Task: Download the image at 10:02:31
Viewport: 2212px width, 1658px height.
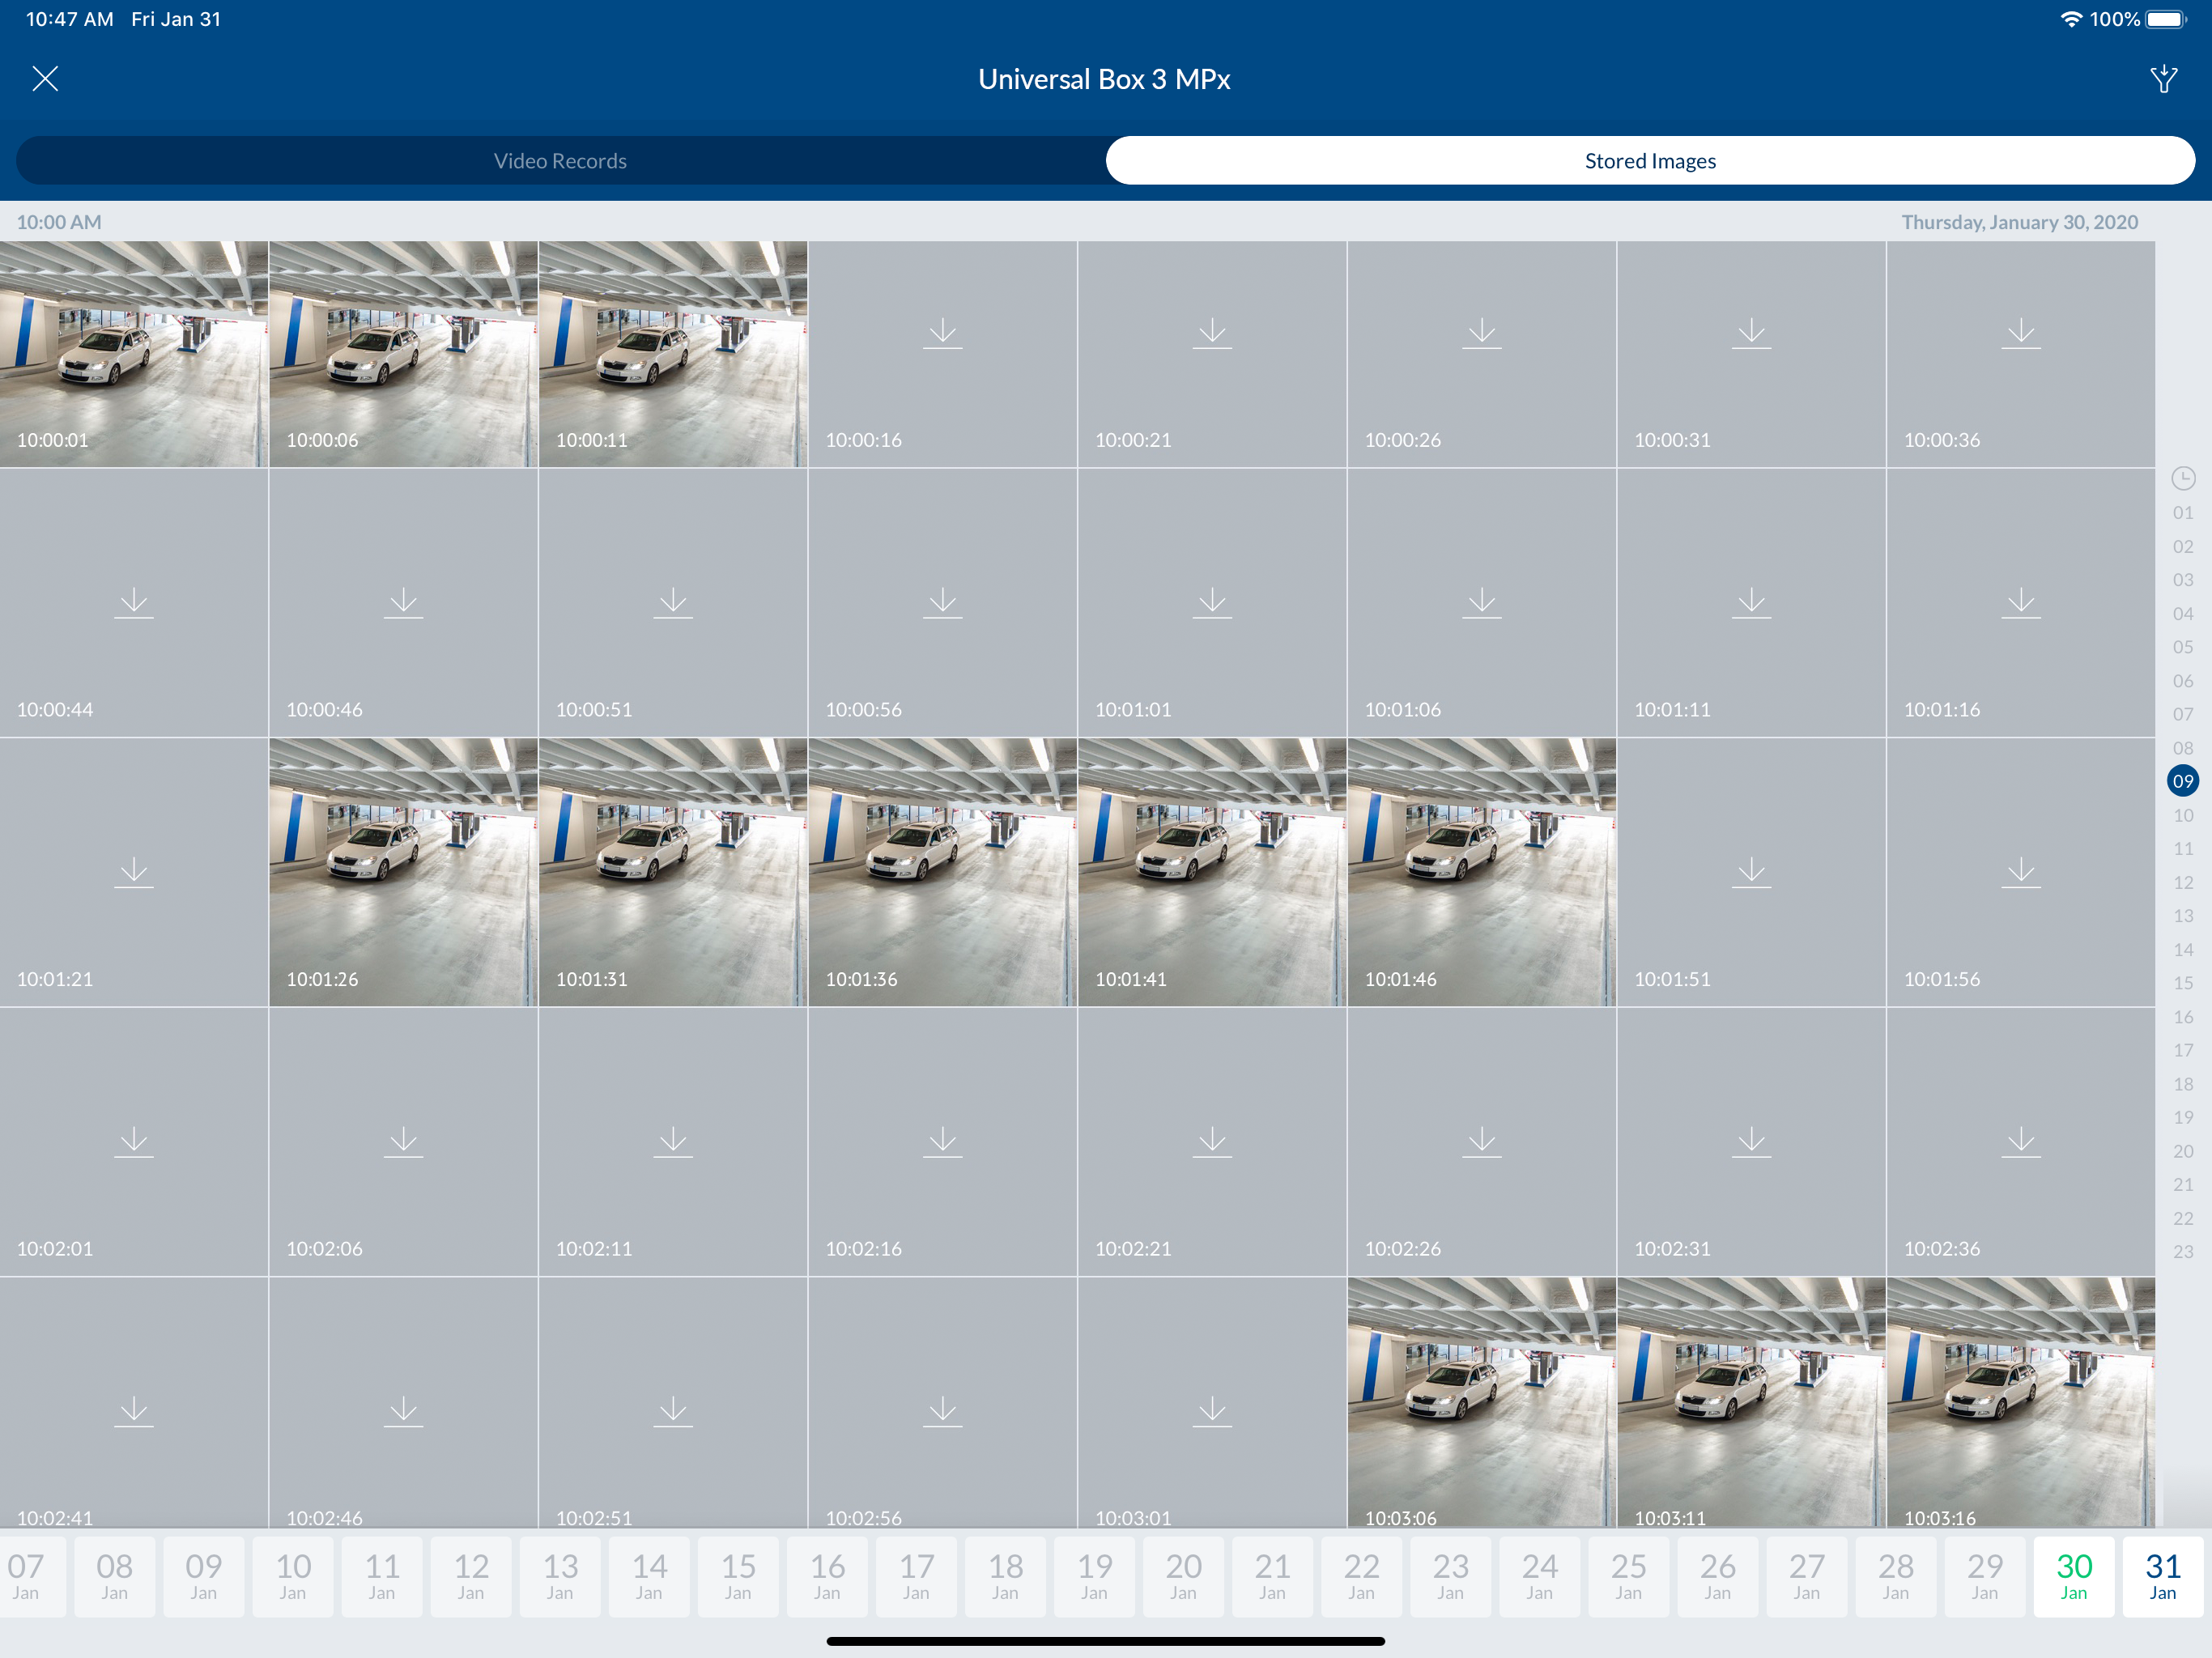Action: (x=1751, y=1142)
